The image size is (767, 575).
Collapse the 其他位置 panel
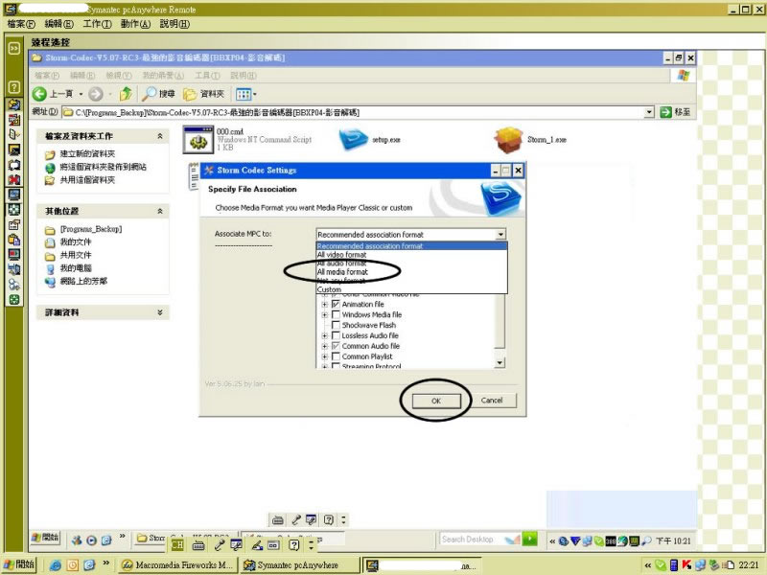[x=159, y=211]
